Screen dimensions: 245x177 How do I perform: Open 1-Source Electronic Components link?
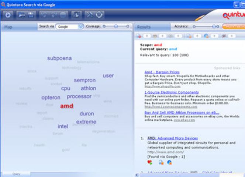pos(172,92)
